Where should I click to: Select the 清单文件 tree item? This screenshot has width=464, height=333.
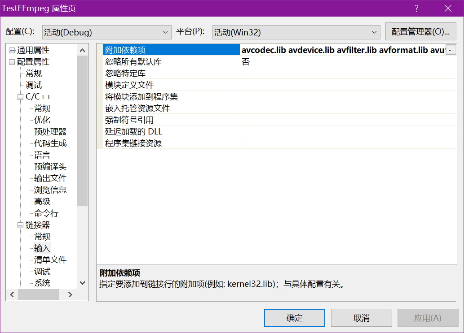(50, 260)
